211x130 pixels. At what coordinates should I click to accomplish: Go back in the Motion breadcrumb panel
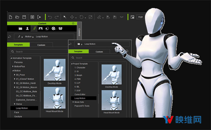point(10,37)
